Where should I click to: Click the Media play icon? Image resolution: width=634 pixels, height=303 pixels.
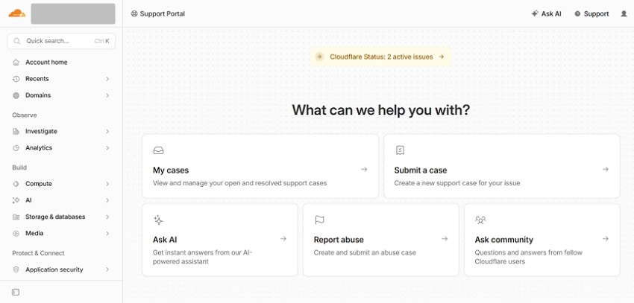click(x=16, y=233)
